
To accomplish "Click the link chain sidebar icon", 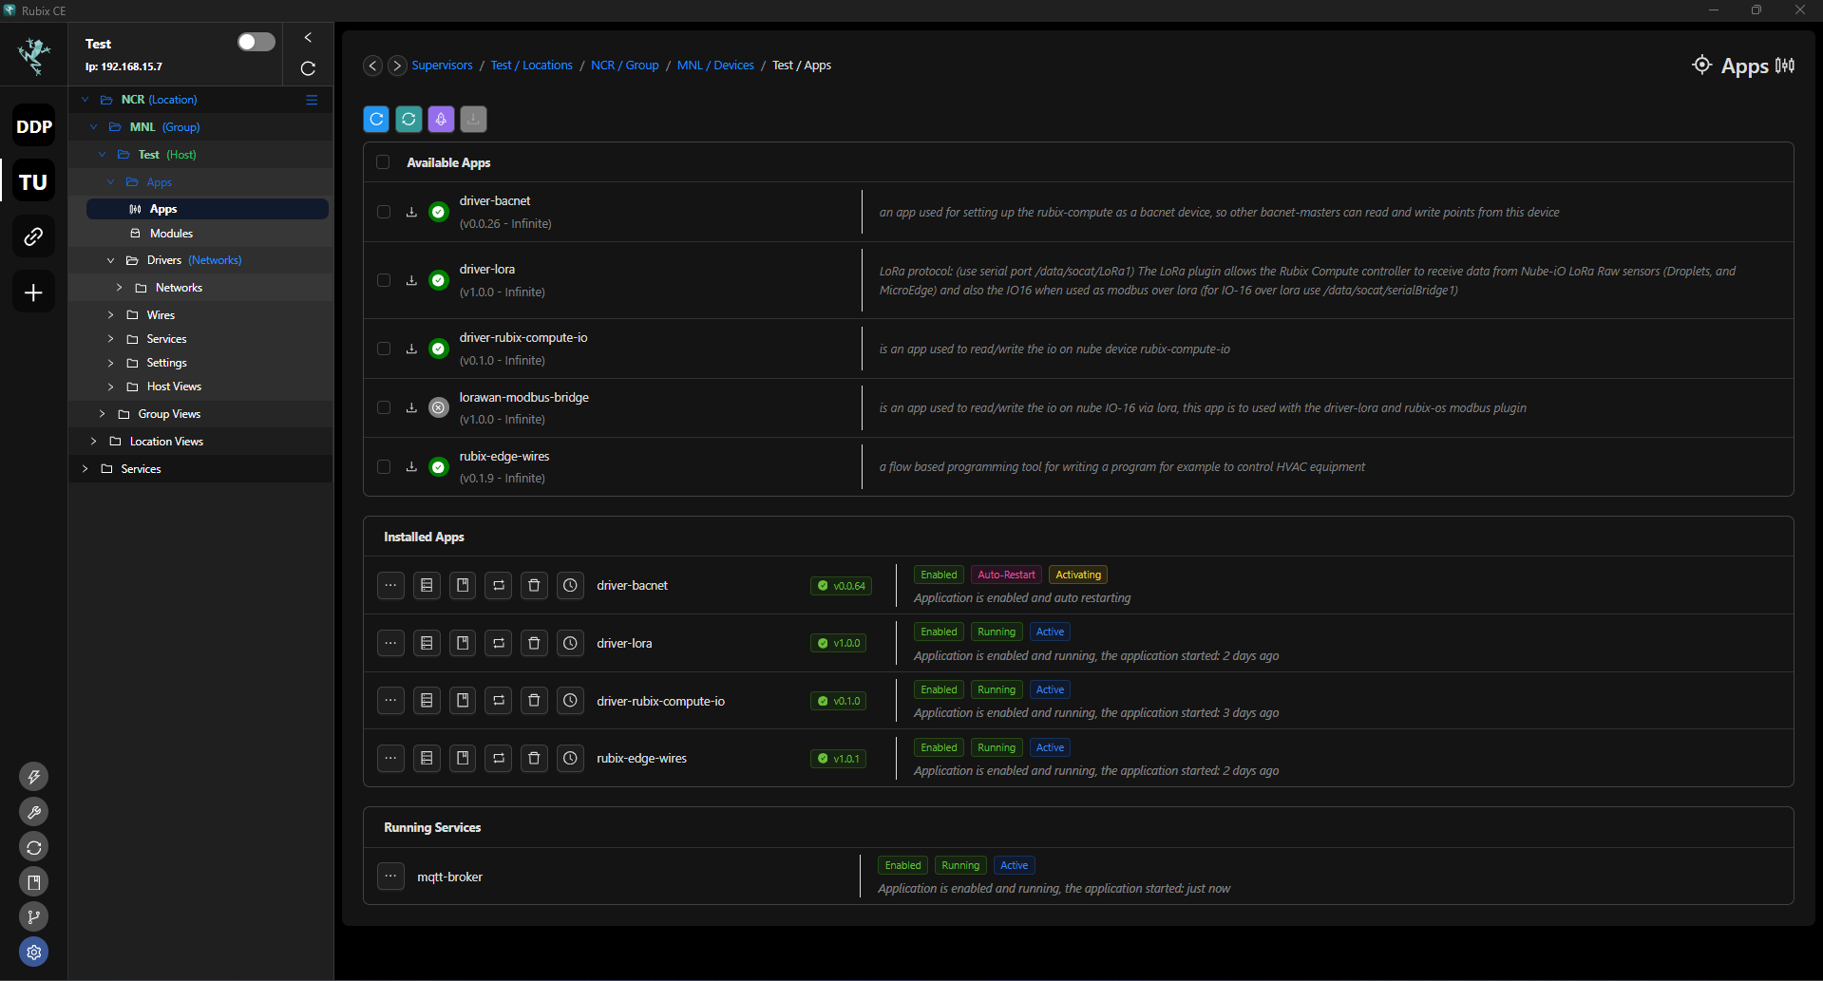I will coord(34,236).
